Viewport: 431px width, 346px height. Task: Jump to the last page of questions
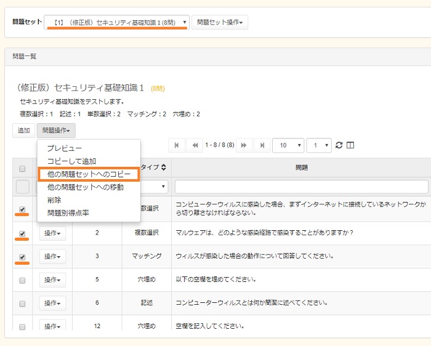click(x=262, y=145)
